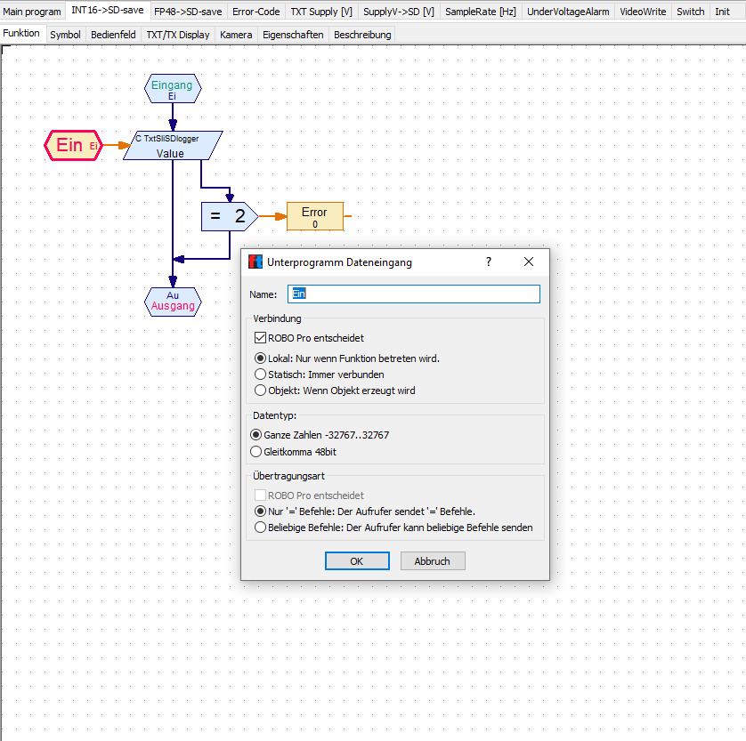
Task: Switch to the Symbol sub-tab
Action: [65, 35]
